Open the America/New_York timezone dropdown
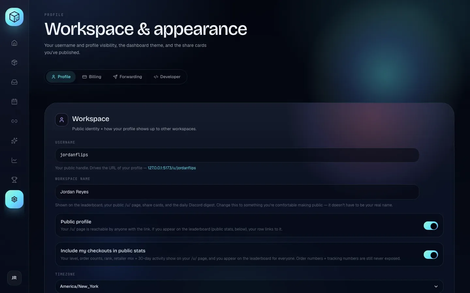 point(249,286)
